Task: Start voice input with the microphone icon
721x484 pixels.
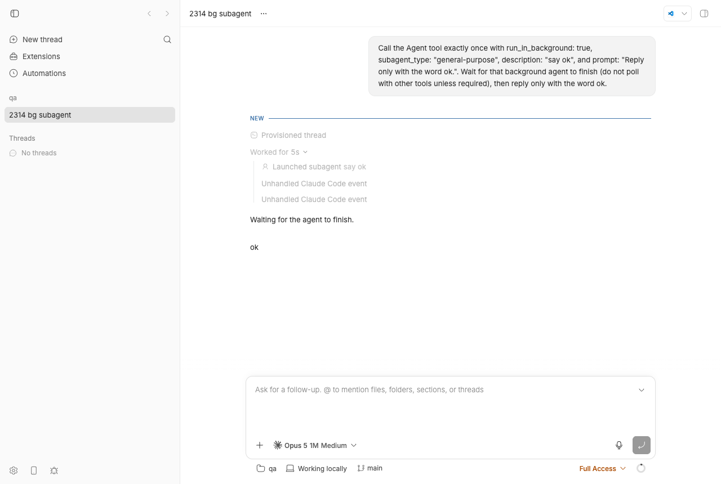Action: [619, 445]
